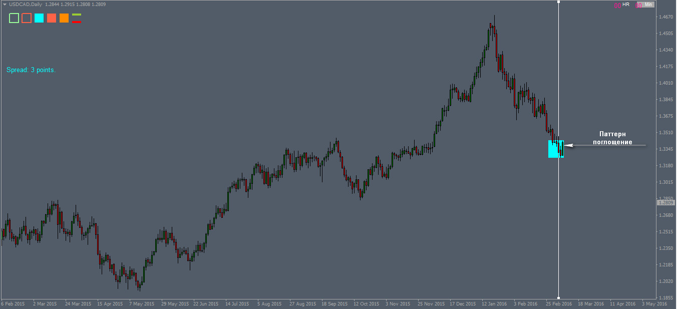Viewport: 677px width, 309px height.
Task: Click the '14 Jul 2015' date label
Action: coord(237,304)
